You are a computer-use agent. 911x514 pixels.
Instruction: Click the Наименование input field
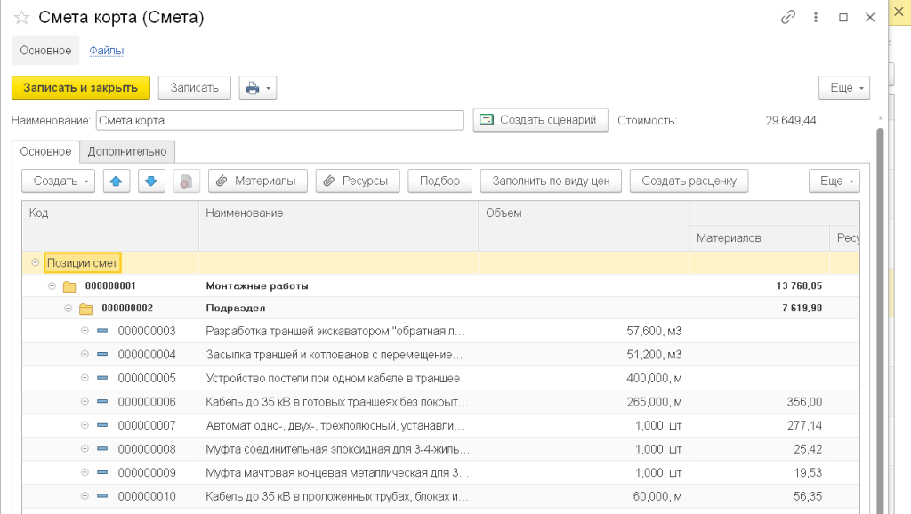[279, 120]
